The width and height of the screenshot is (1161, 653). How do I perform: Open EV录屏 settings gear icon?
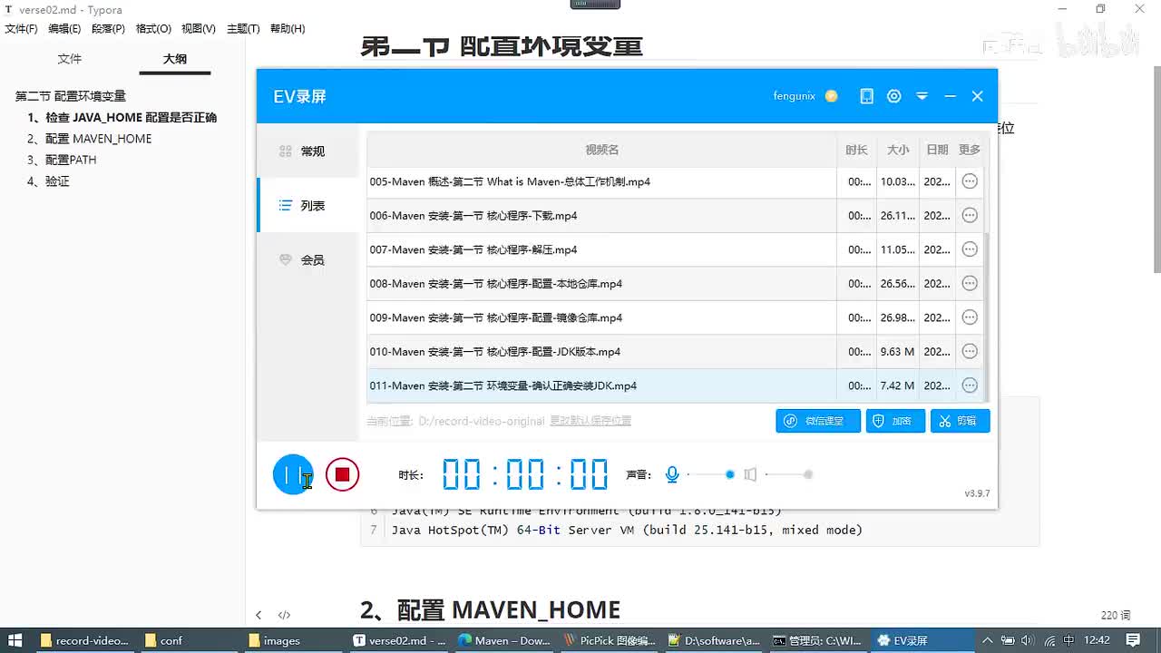894,96
